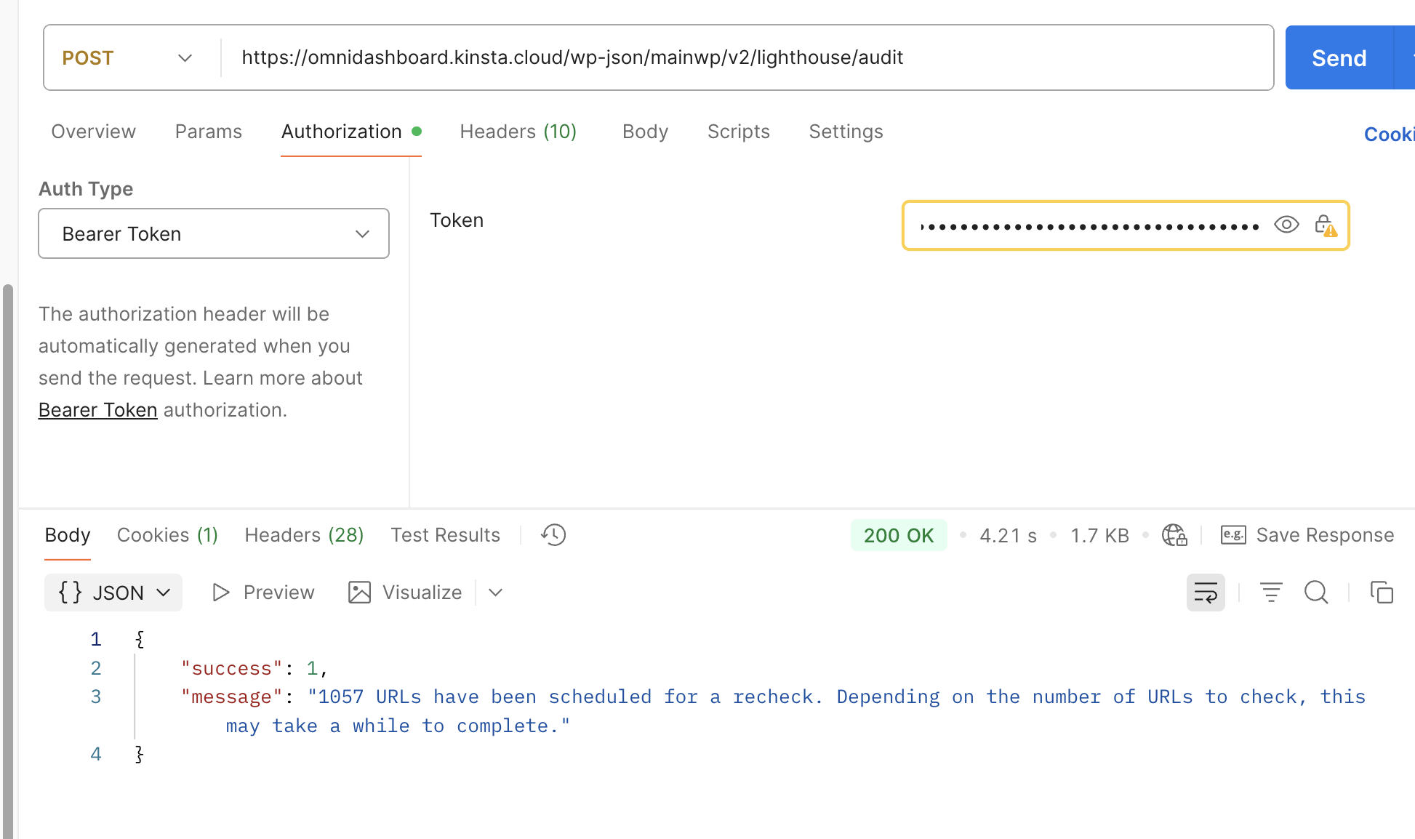Expand the Bearer Token auth type dropdown

(214, 233)
